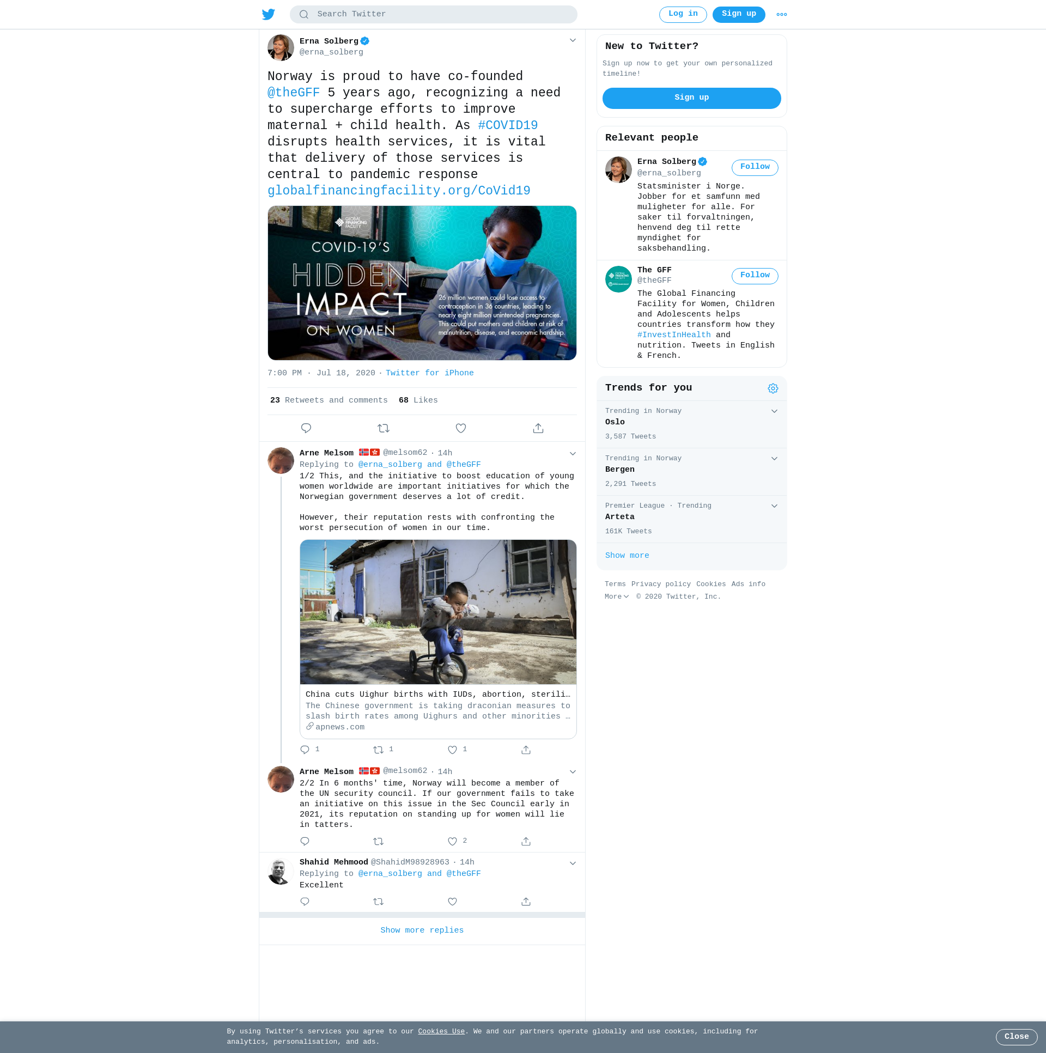Expand the More footer dropdown
1046x1053 pixels.
coord(617,597)
